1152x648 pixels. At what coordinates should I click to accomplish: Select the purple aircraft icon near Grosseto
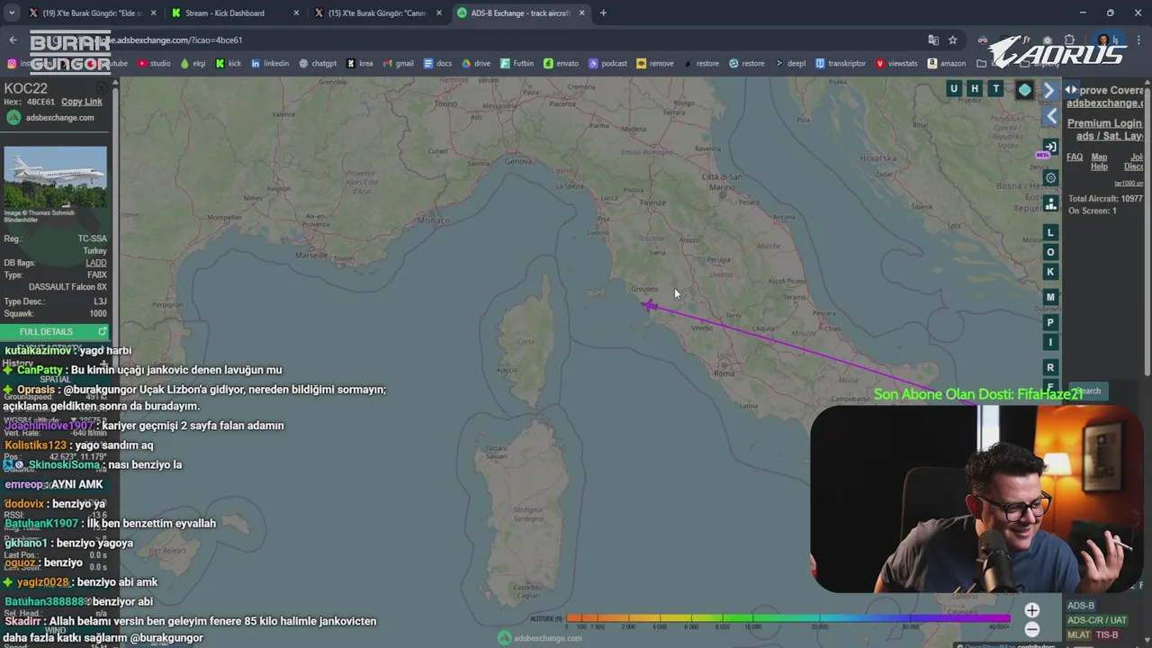pos(650,306)
